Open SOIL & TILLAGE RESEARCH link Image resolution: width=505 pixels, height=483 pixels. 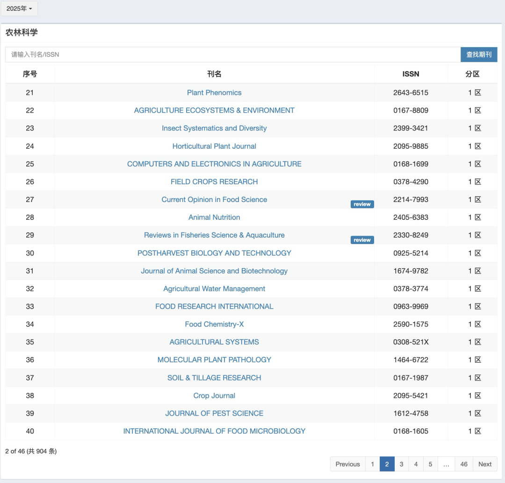tap(214, 378)
